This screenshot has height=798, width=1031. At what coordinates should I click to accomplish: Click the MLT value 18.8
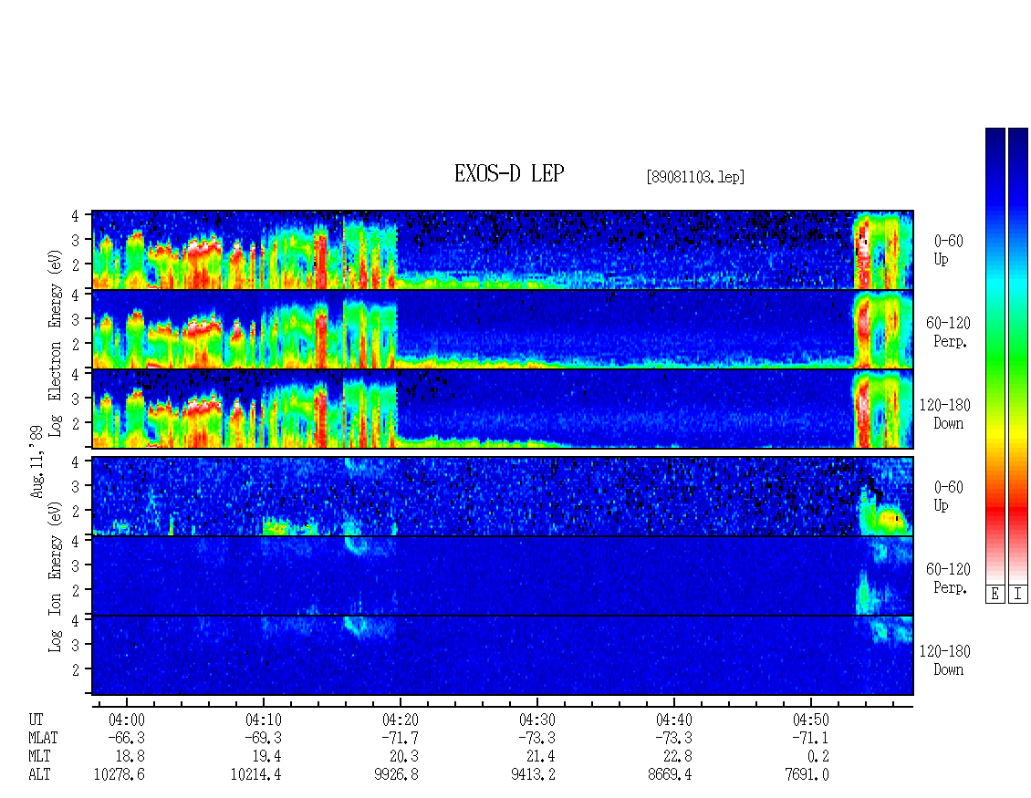pyautogui.click(x=130, y=757)
